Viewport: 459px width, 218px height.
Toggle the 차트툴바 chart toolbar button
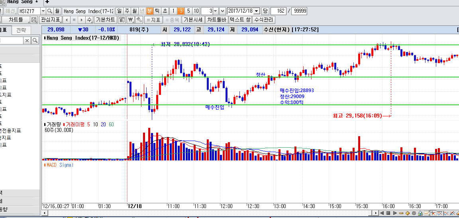[x=217, y=20]
